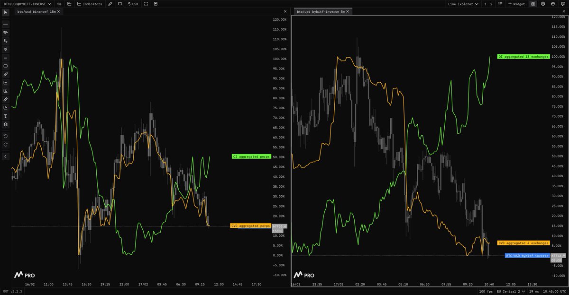Open the BTC/USD@BYBITF-INVERSE symbol selector
Screen dimensions: 569x295
click(x=27, y=4)
